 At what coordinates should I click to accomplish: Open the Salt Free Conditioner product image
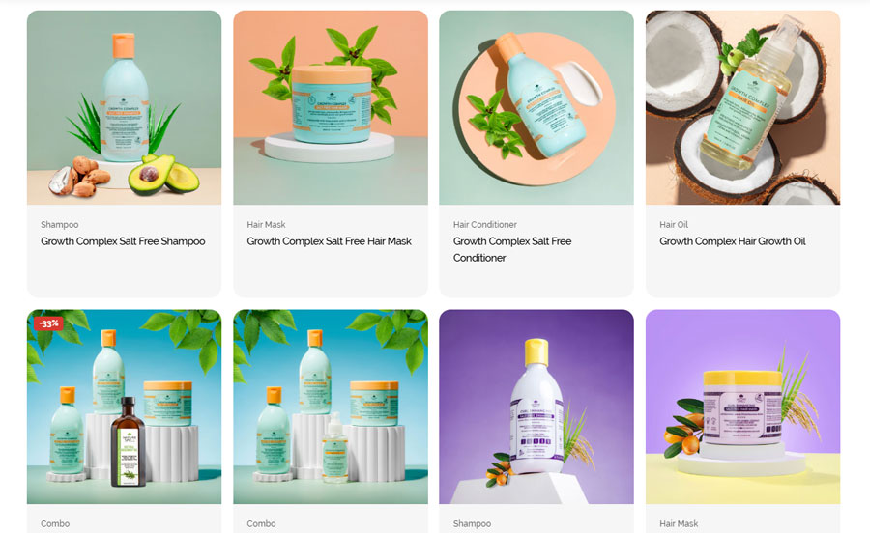536,107
